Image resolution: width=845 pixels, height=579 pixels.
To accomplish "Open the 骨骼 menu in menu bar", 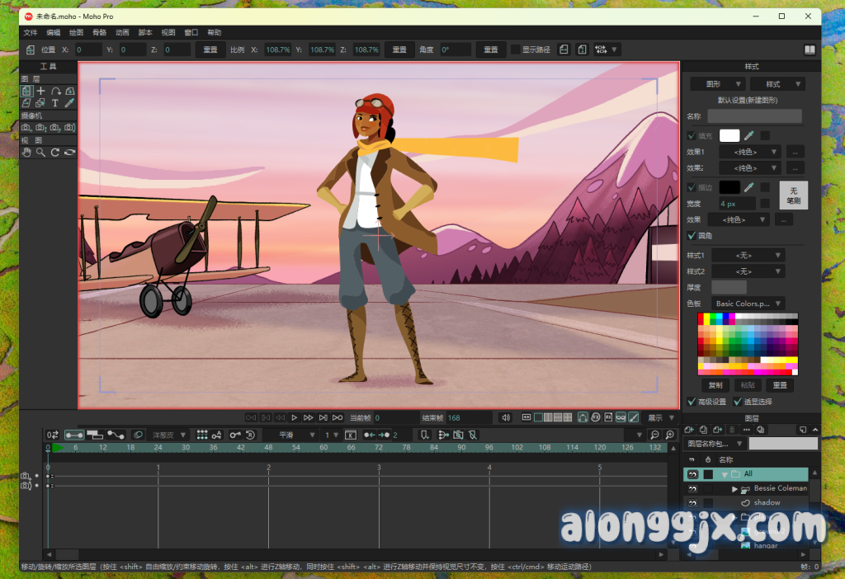I will (x=99, y=32).
